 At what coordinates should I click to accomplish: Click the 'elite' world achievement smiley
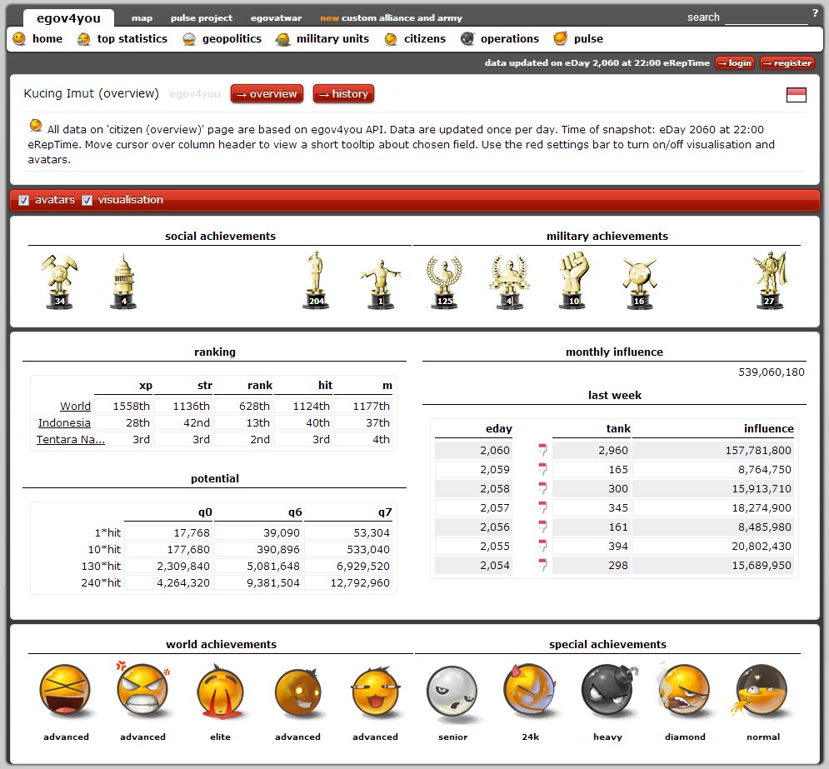pos(220,693)
